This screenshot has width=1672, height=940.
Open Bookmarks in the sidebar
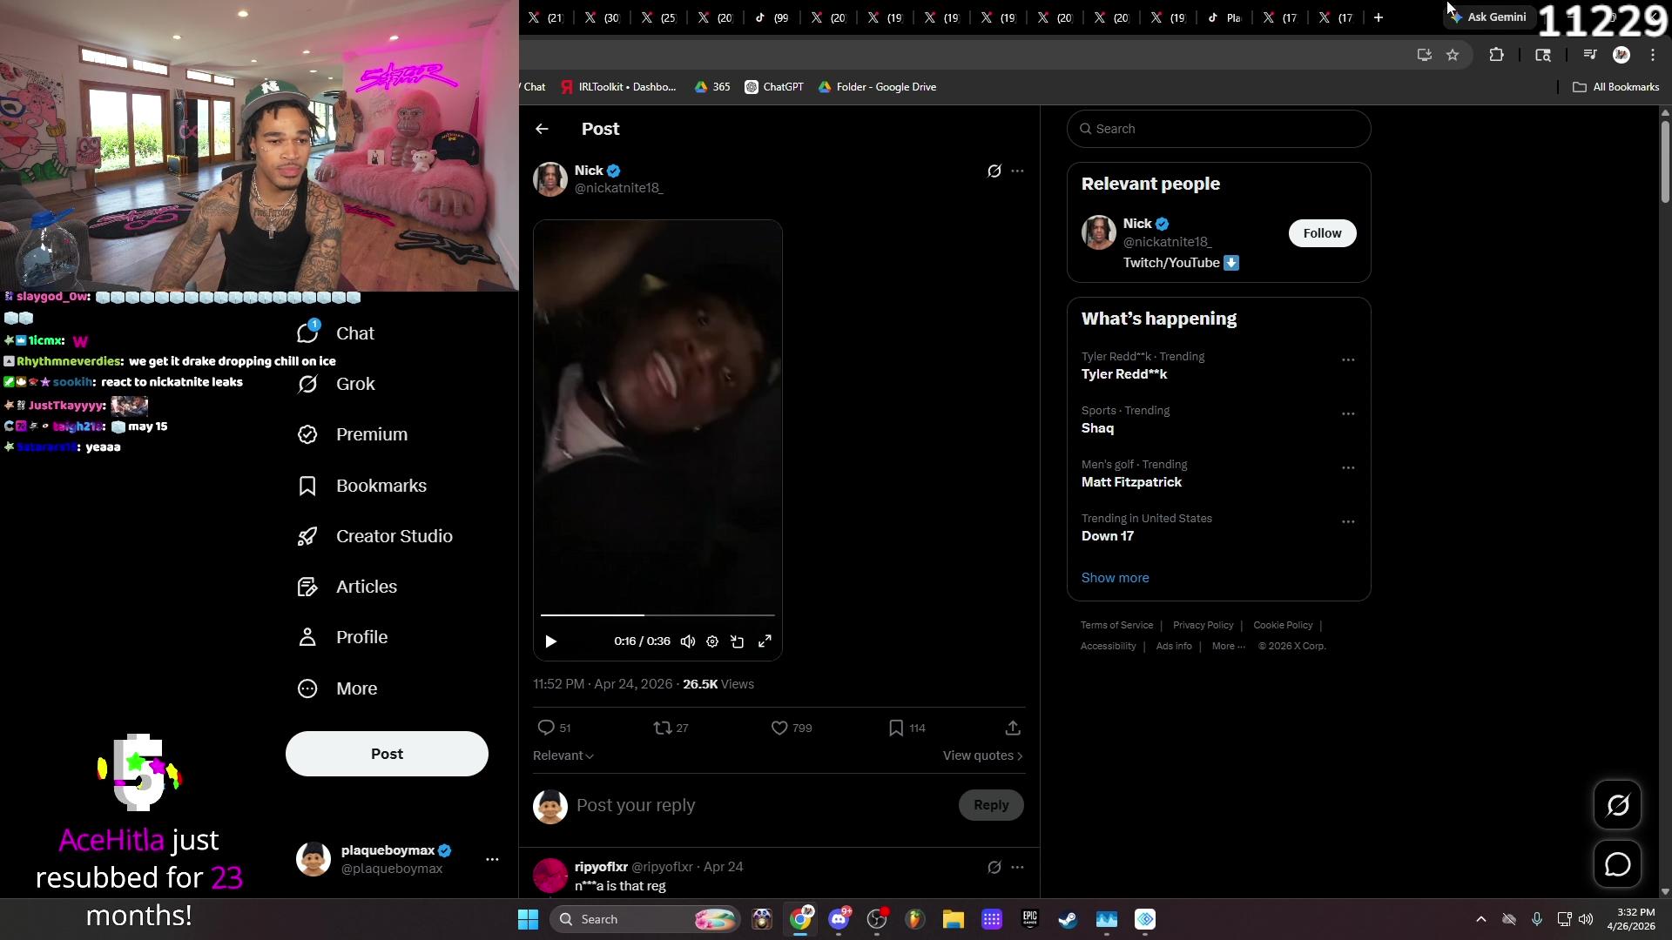click(381, 486)
